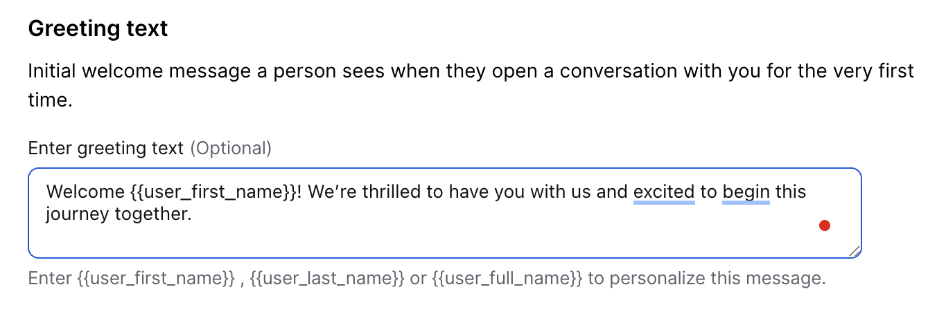Click "time." ending the description paragraph
Screen dimensions: 937x314
(x=50, y=101)
